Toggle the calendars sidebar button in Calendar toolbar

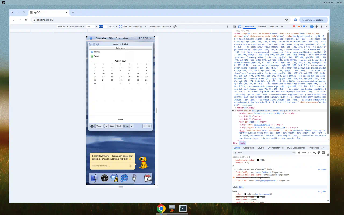[x=92, y=126]
